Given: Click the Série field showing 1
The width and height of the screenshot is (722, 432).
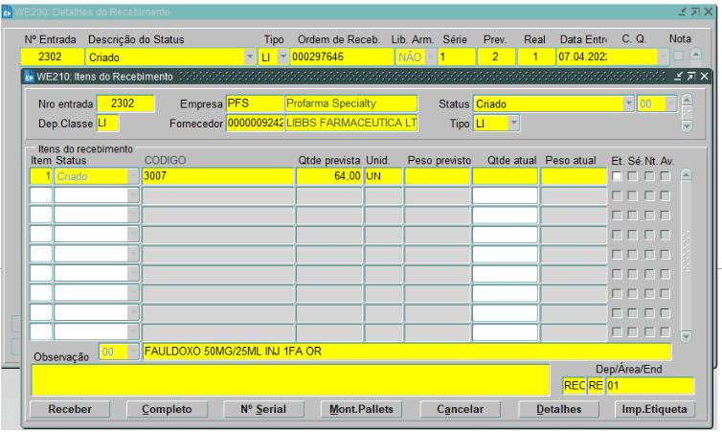Looking at the screenshot, I should click(457, 57).
